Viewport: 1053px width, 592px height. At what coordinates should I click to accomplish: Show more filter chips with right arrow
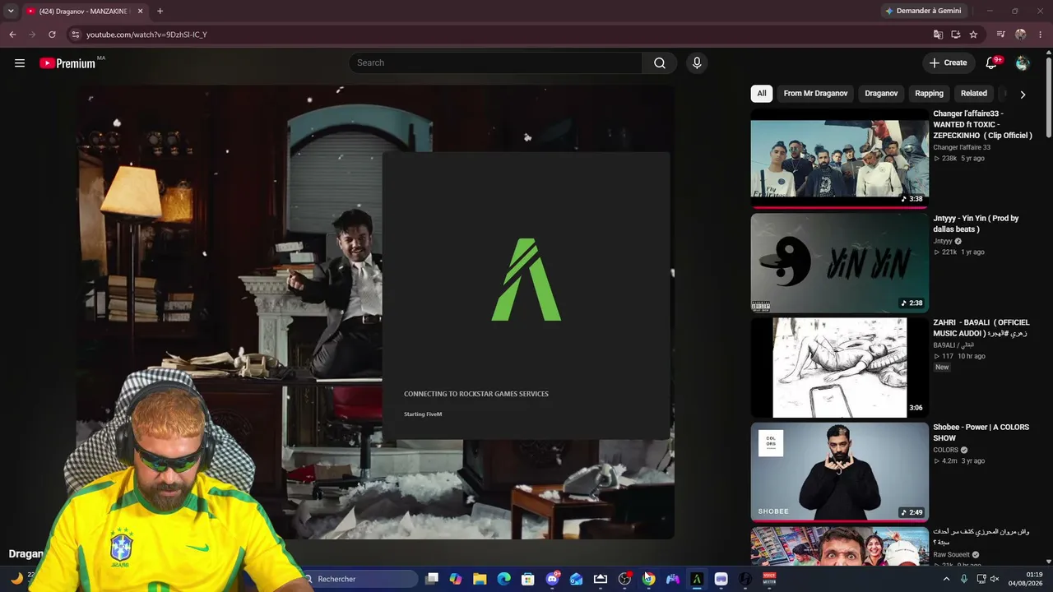click(1023, 95)
